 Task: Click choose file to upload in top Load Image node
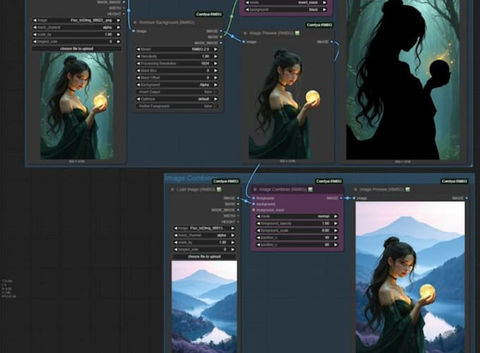[77, 49]
